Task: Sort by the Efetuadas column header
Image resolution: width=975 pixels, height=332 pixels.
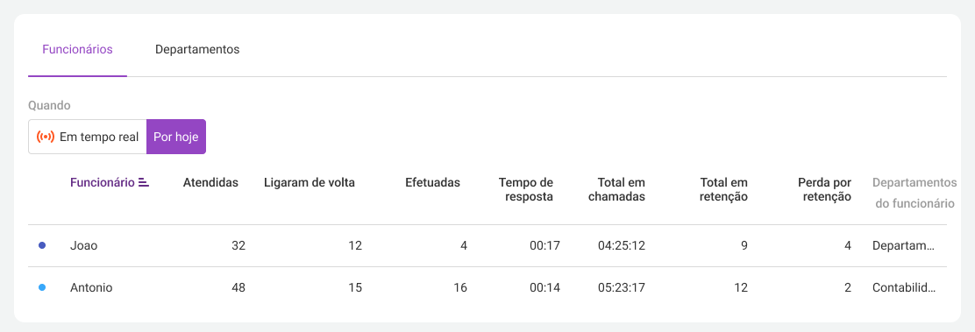Action: 432,182
